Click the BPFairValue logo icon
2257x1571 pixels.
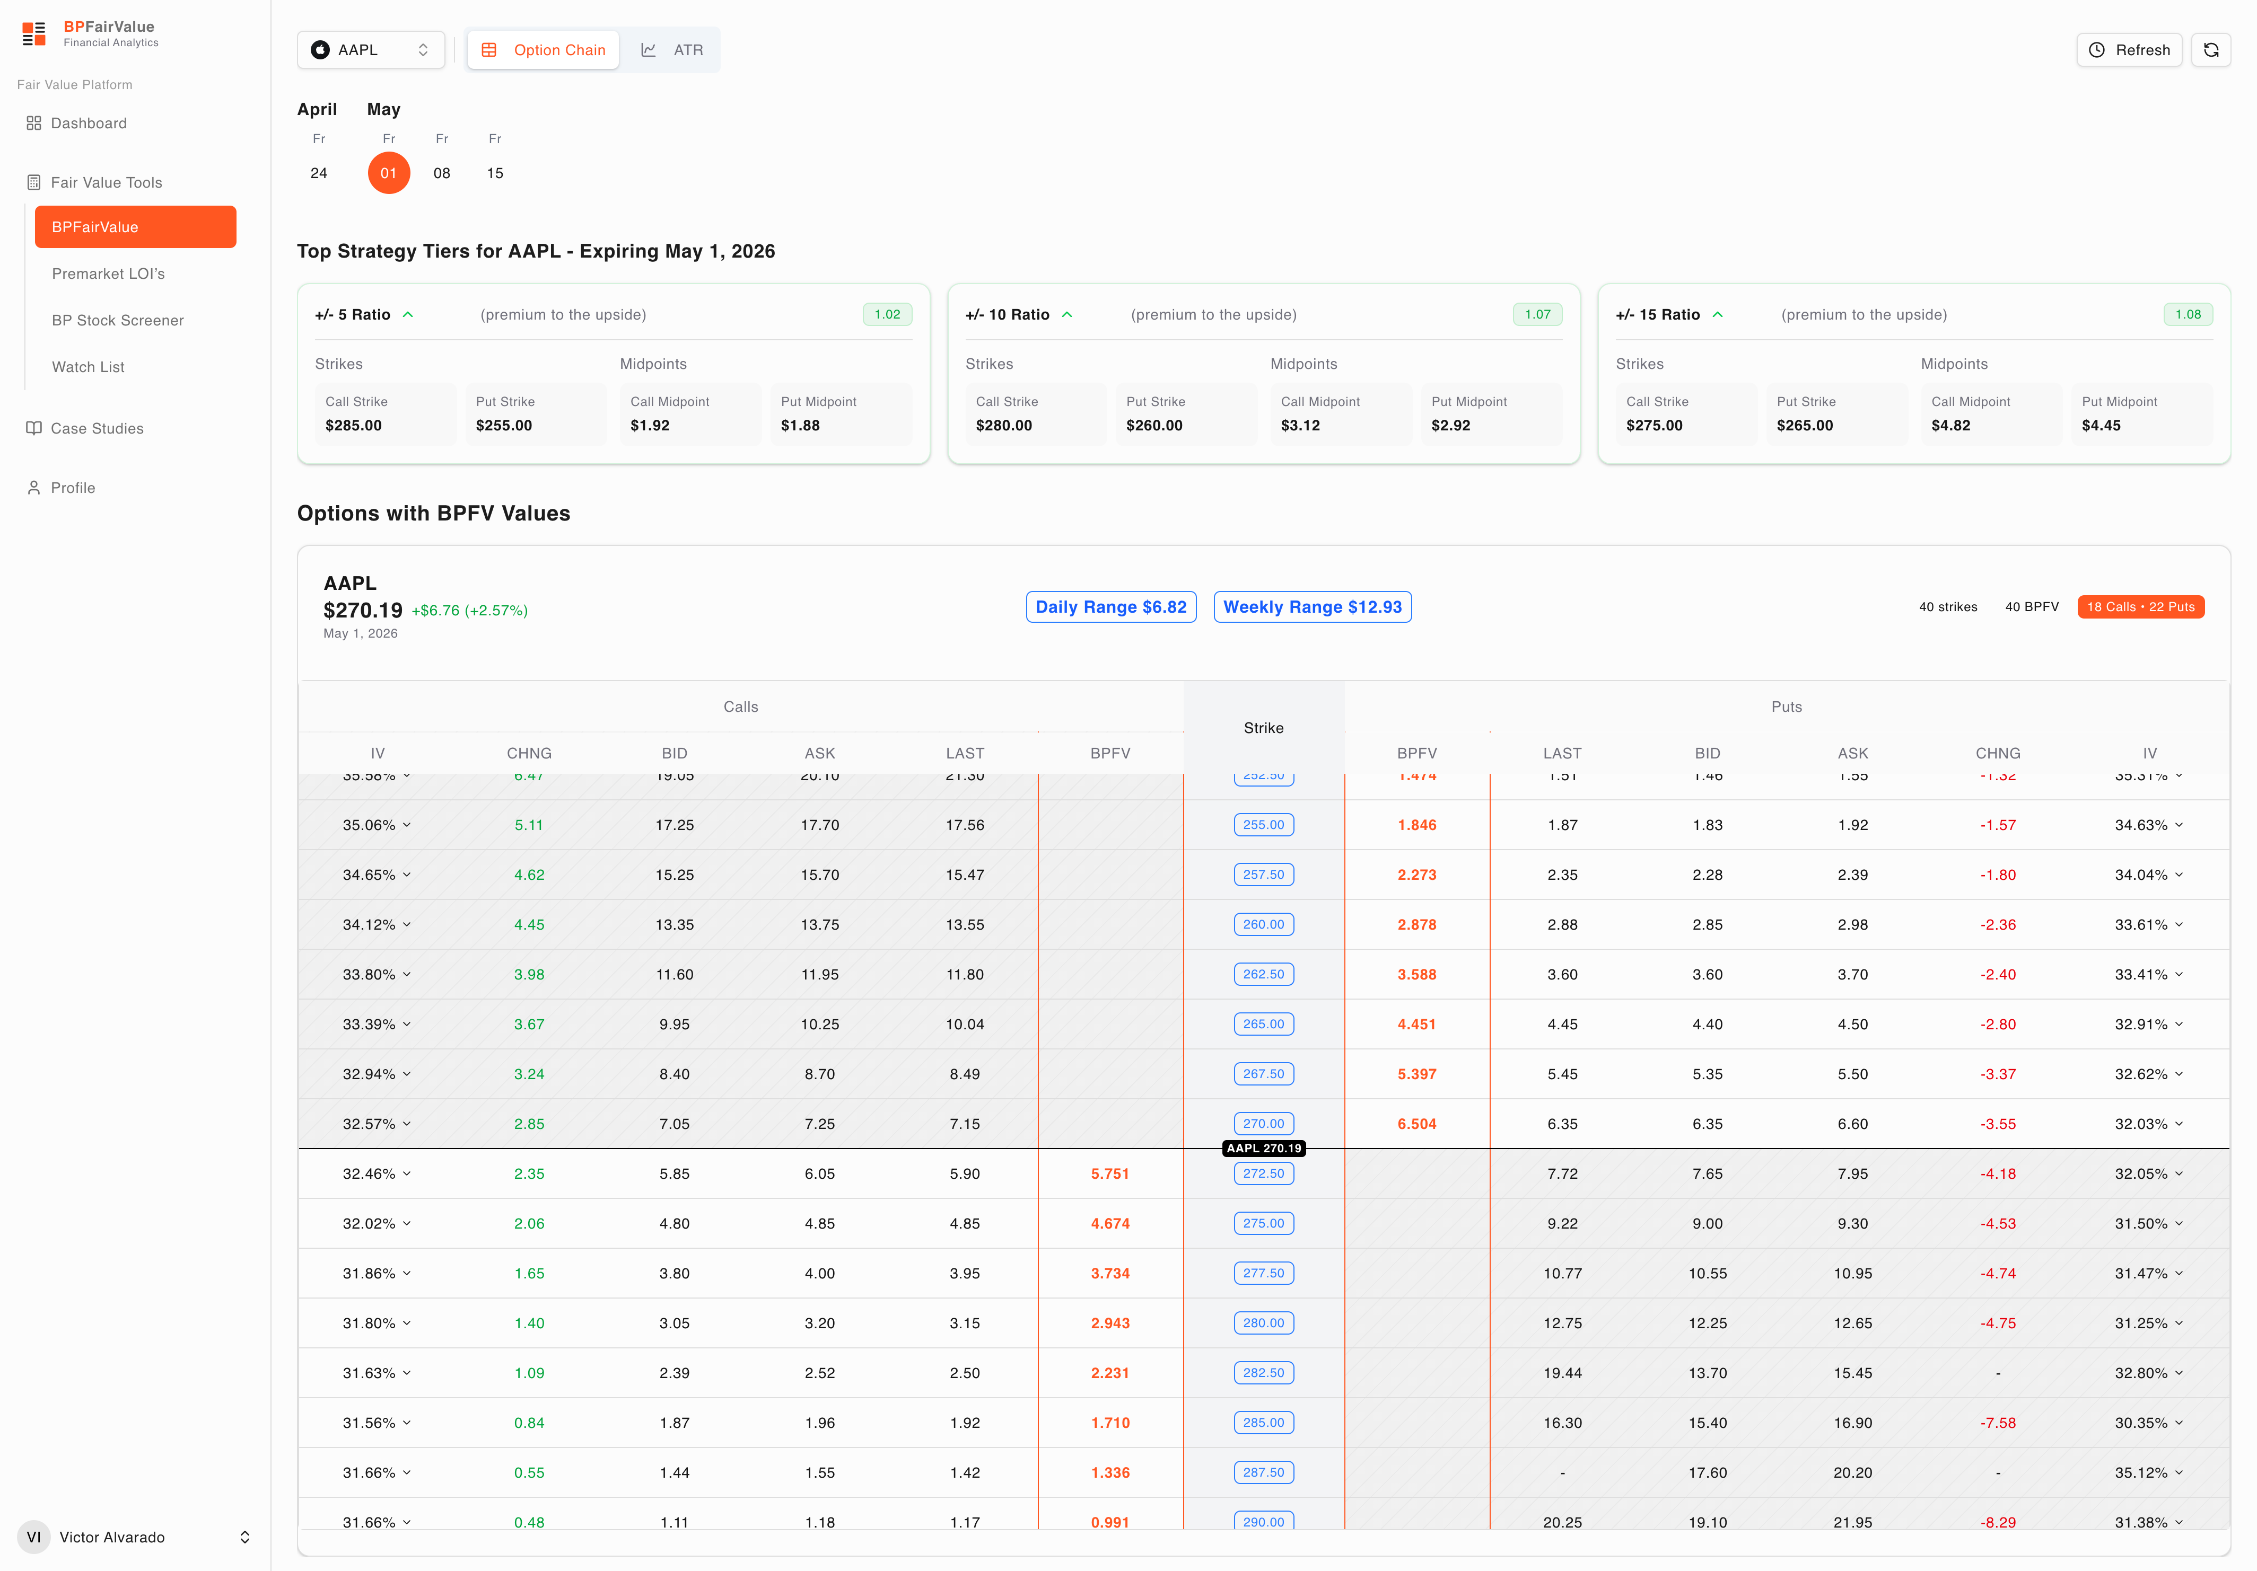[x=34, y=34]
